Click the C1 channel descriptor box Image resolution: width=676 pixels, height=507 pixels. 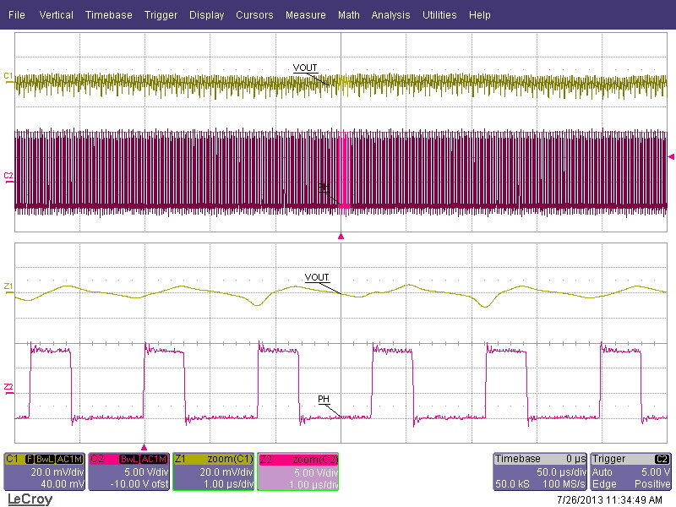(x=44, y=472)
